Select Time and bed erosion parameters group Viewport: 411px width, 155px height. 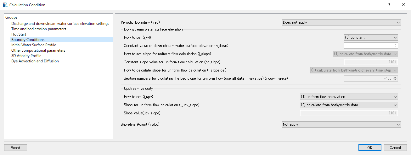(x=39, y=29)
